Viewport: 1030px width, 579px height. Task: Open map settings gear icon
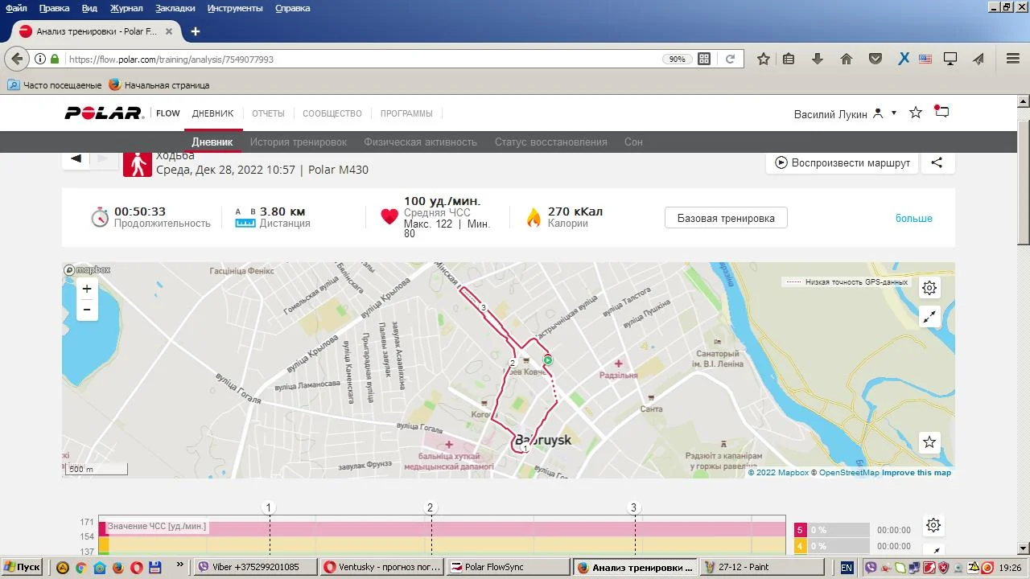929,288
